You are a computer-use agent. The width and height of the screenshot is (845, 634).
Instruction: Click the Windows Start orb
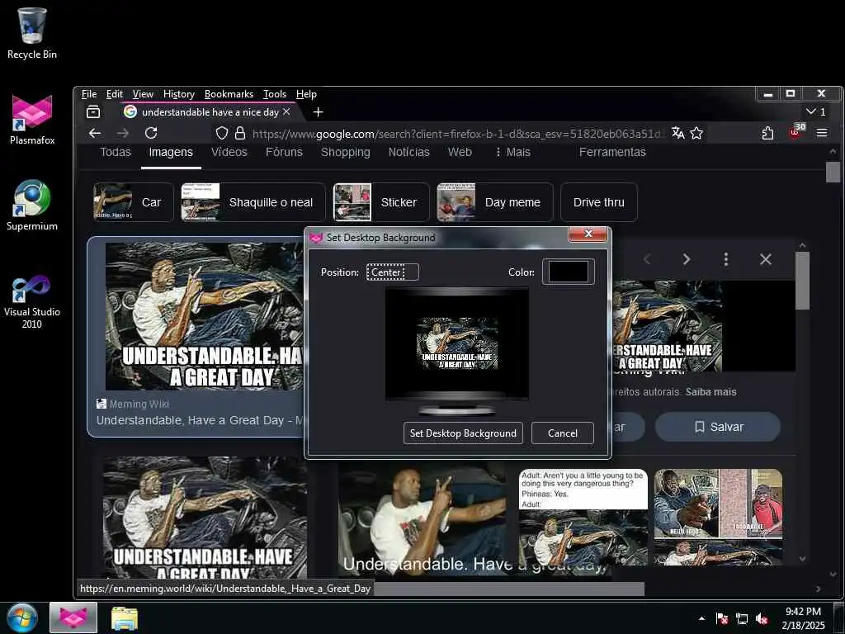point(21,618)
